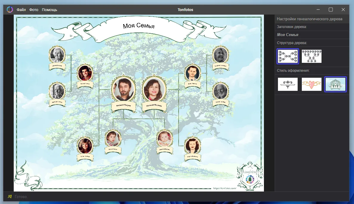Image resolution: width=354 pixels, height=204 pixels.
Task: Open the Фото menu
Action: coord(34,10)
